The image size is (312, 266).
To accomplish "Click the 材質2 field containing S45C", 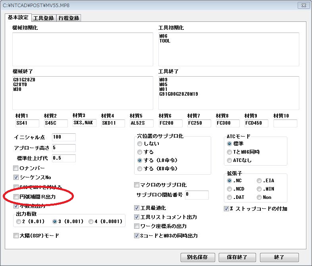I will click(x=56, y=123).
